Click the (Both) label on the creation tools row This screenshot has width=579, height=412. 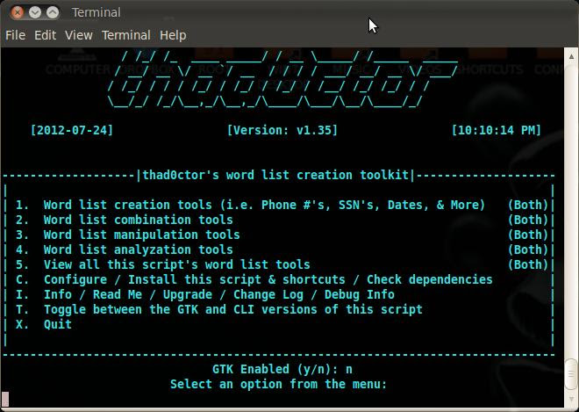click(528, 205)
